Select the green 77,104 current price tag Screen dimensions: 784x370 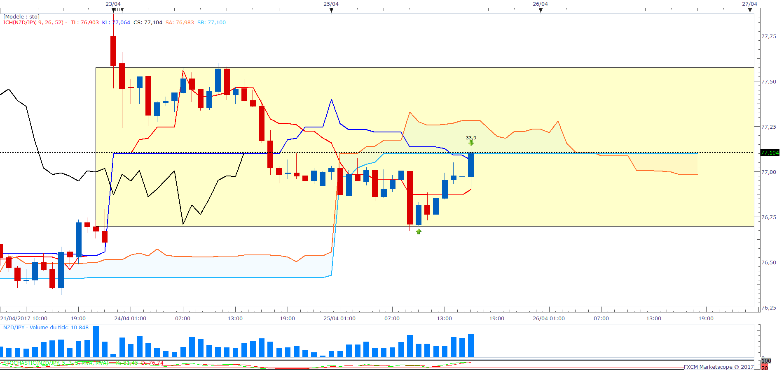(770, 153)
